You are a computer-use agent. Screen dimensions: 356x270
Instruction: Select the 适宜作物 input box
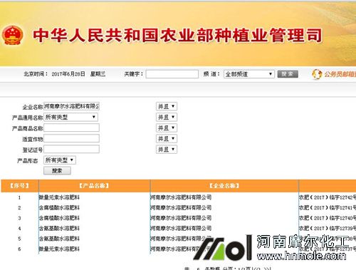[x=71, y=138]
